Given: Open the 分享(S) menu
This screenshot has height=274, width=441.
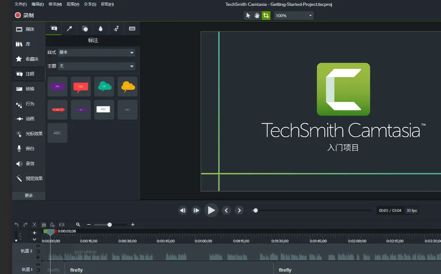Looking at the screenshot, I should pos(90,4).
